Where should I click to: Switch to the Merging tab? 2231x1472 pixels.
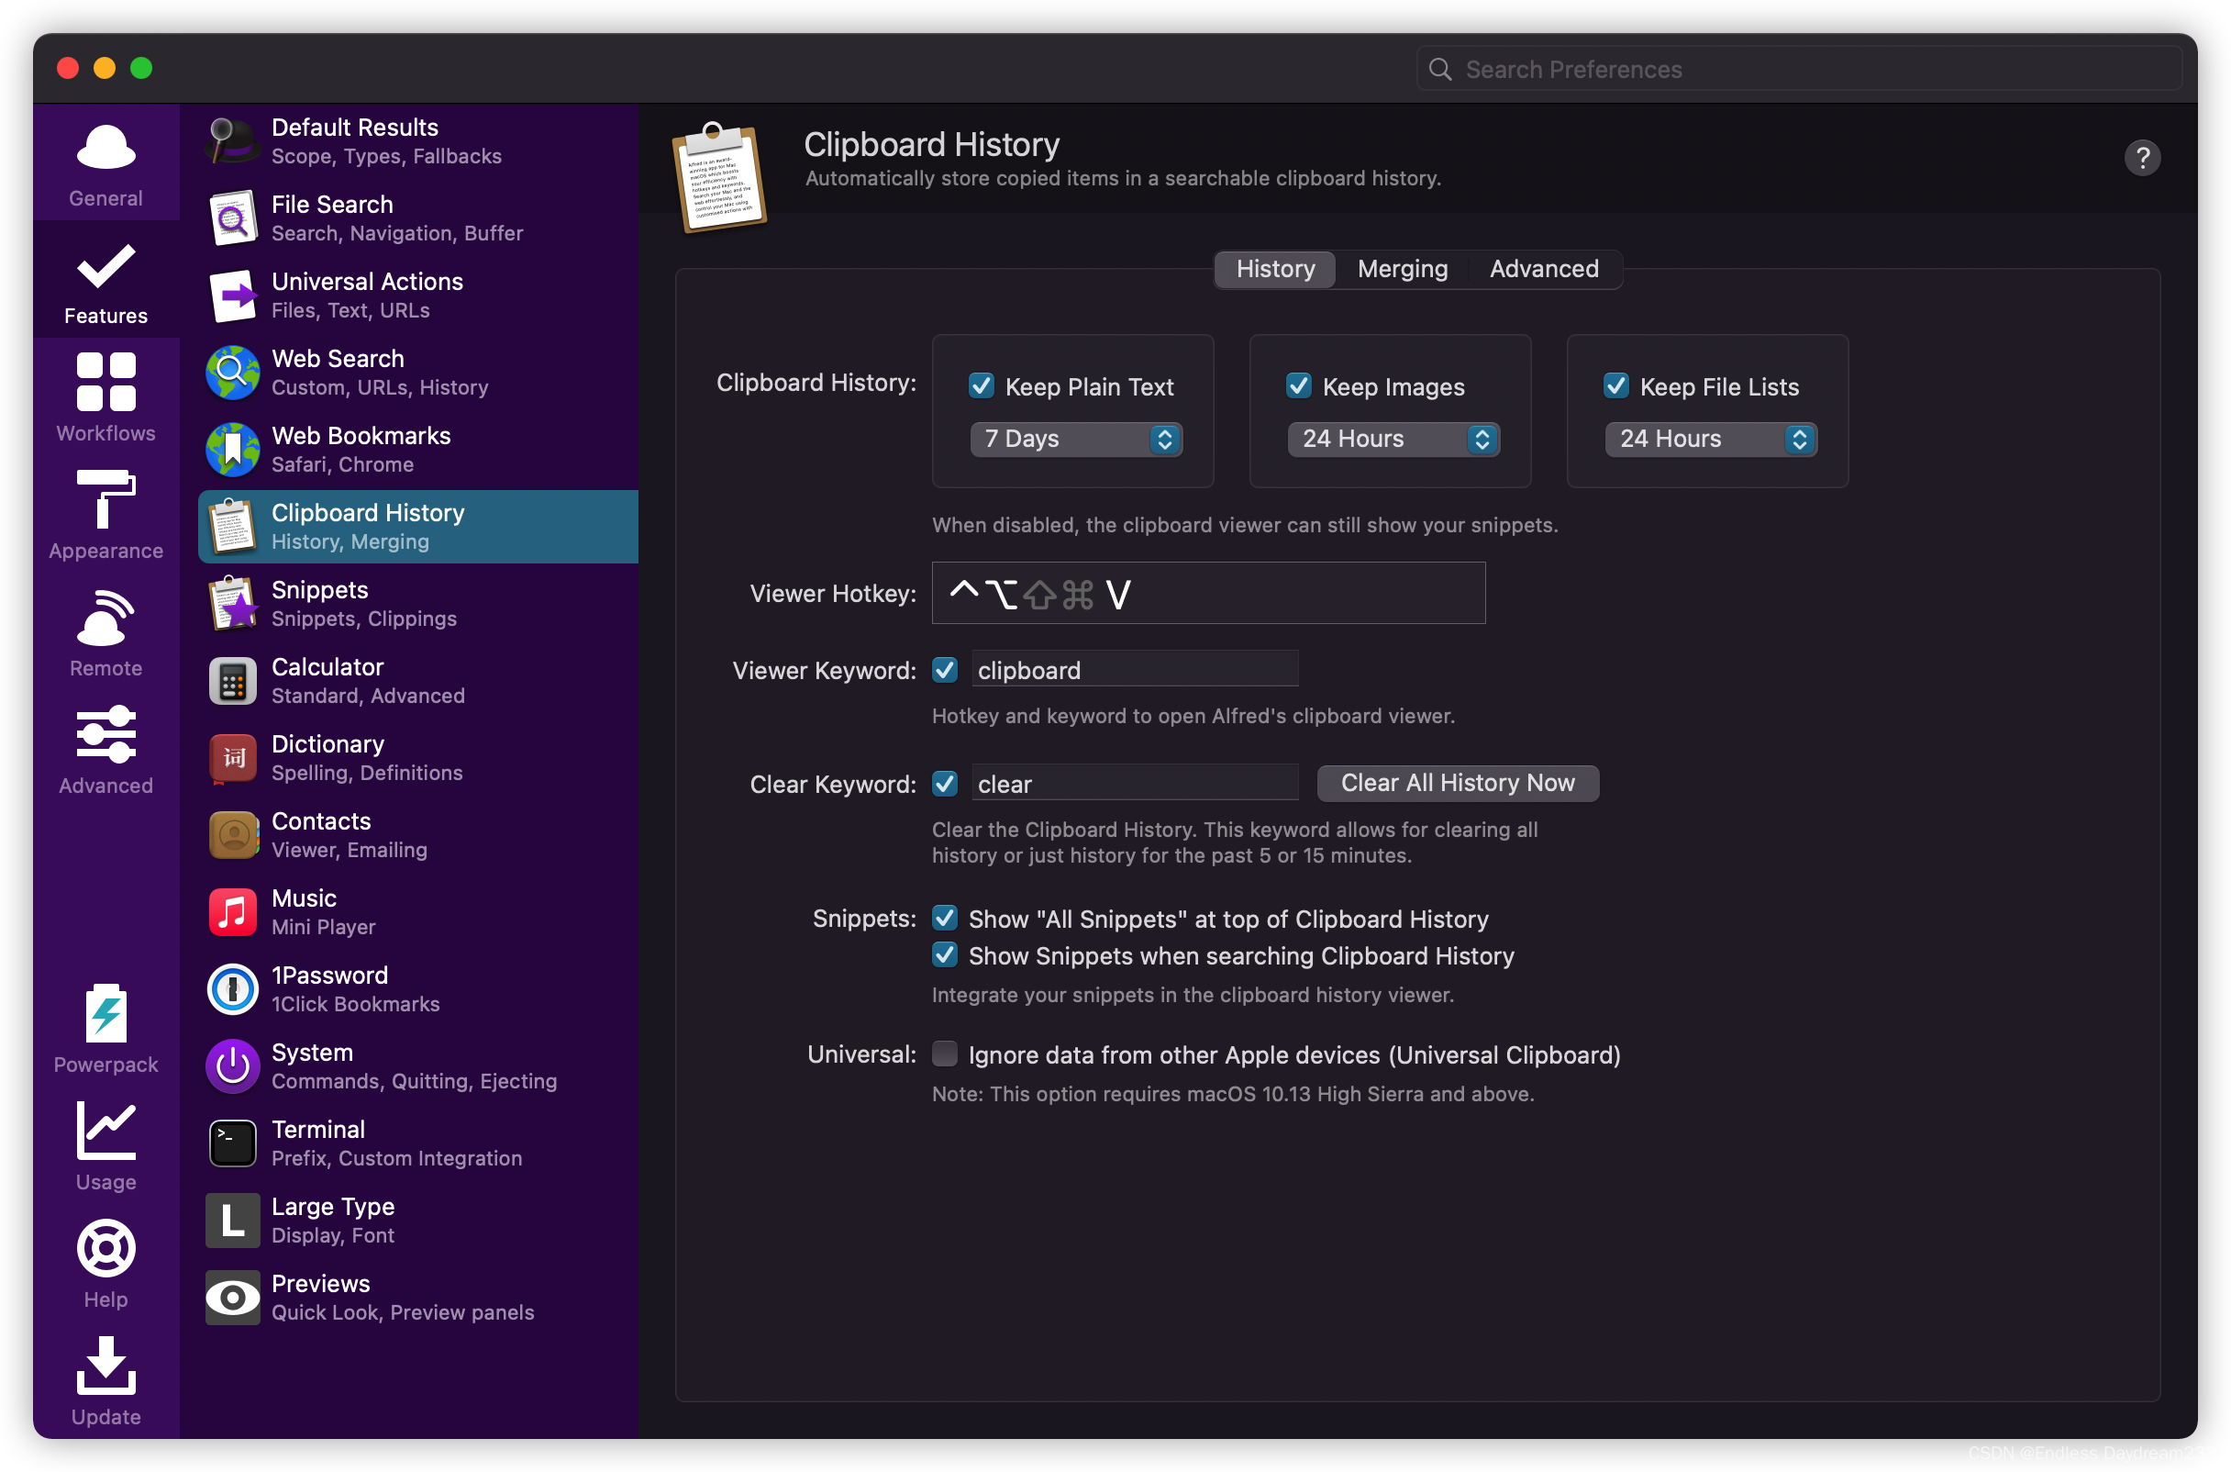click(1402, 269)
